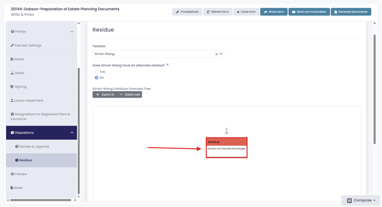Click the Share form arrow icon

pyautogui.click(x=266, y=12)
